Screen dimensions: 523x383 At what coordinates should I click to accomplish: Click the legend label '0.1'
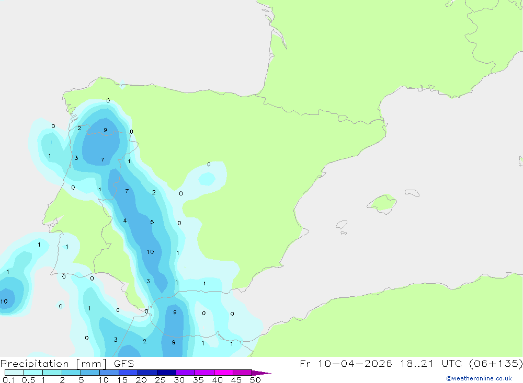9,380
